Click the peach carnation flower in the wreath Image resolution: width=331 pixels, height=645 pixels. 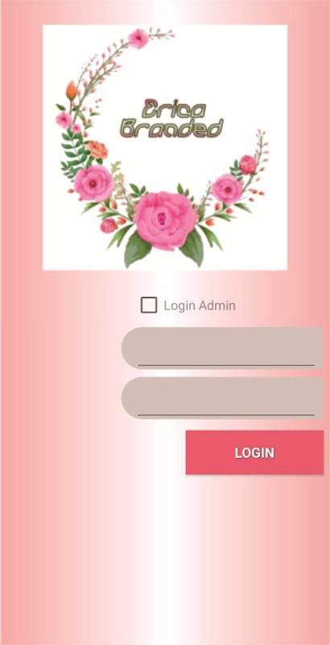pos(97,150)
